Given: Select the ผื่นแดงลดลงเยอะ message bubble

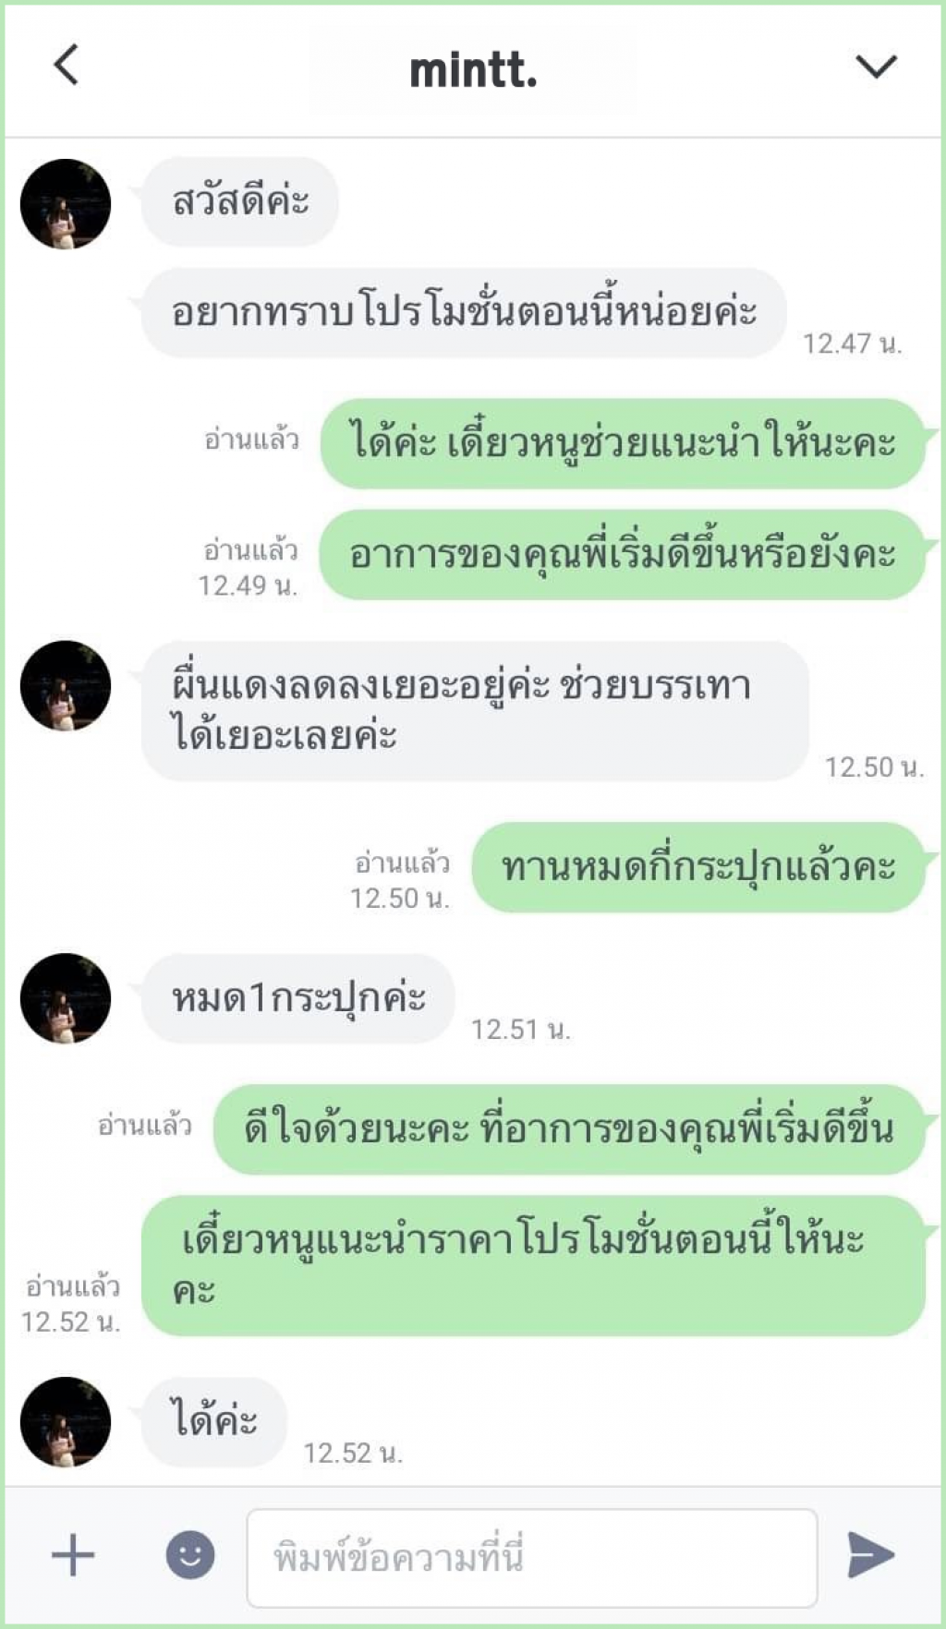Looking at the screenshot, I should (475, 711).
